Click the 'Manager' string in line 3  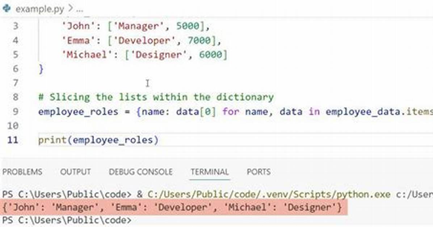click(x=139, y=26)
